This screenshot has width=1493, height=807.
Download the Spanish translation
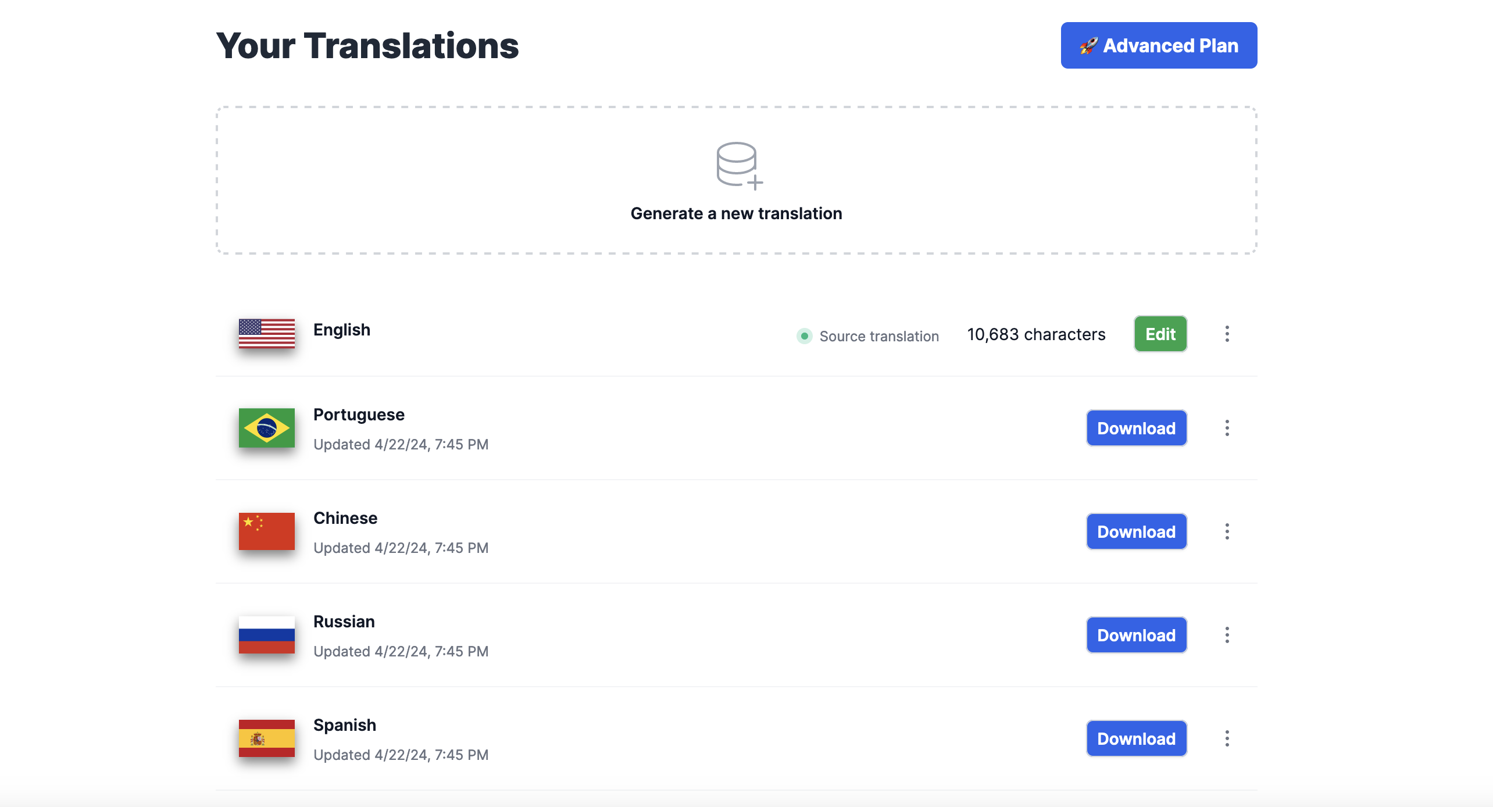point(1136,738)
